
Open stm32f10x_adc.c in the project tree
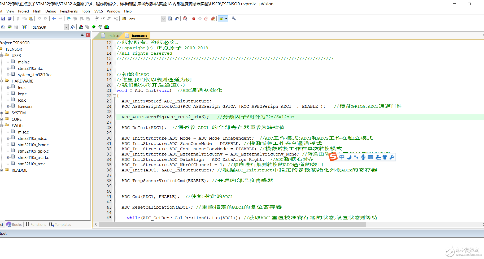pos(32,139)
